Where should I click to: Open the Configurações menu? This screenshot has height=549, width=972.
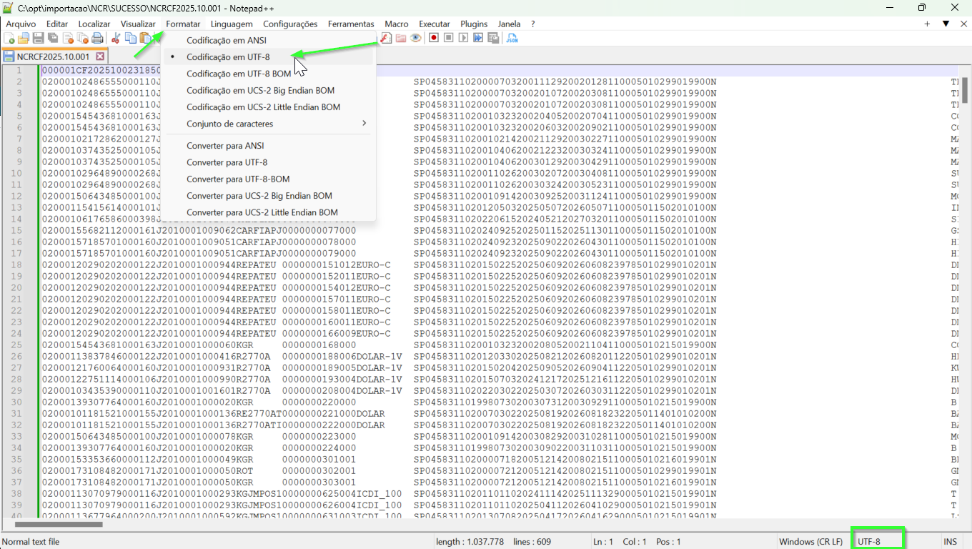pyautogui.click(x=290, y=24)
